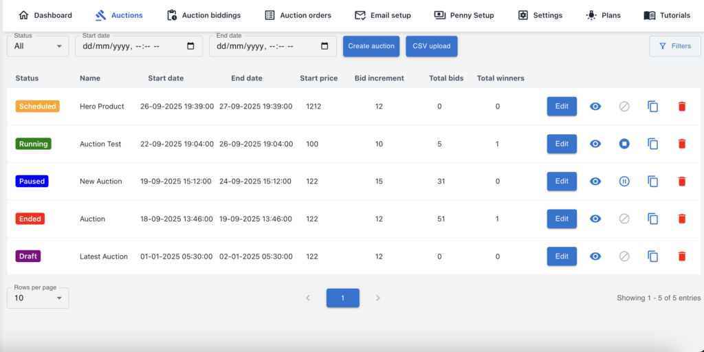Image resolution: width=704 pixels, height=352 pixels.
Task: Go to the next page arrow
Action: (377, 298)
